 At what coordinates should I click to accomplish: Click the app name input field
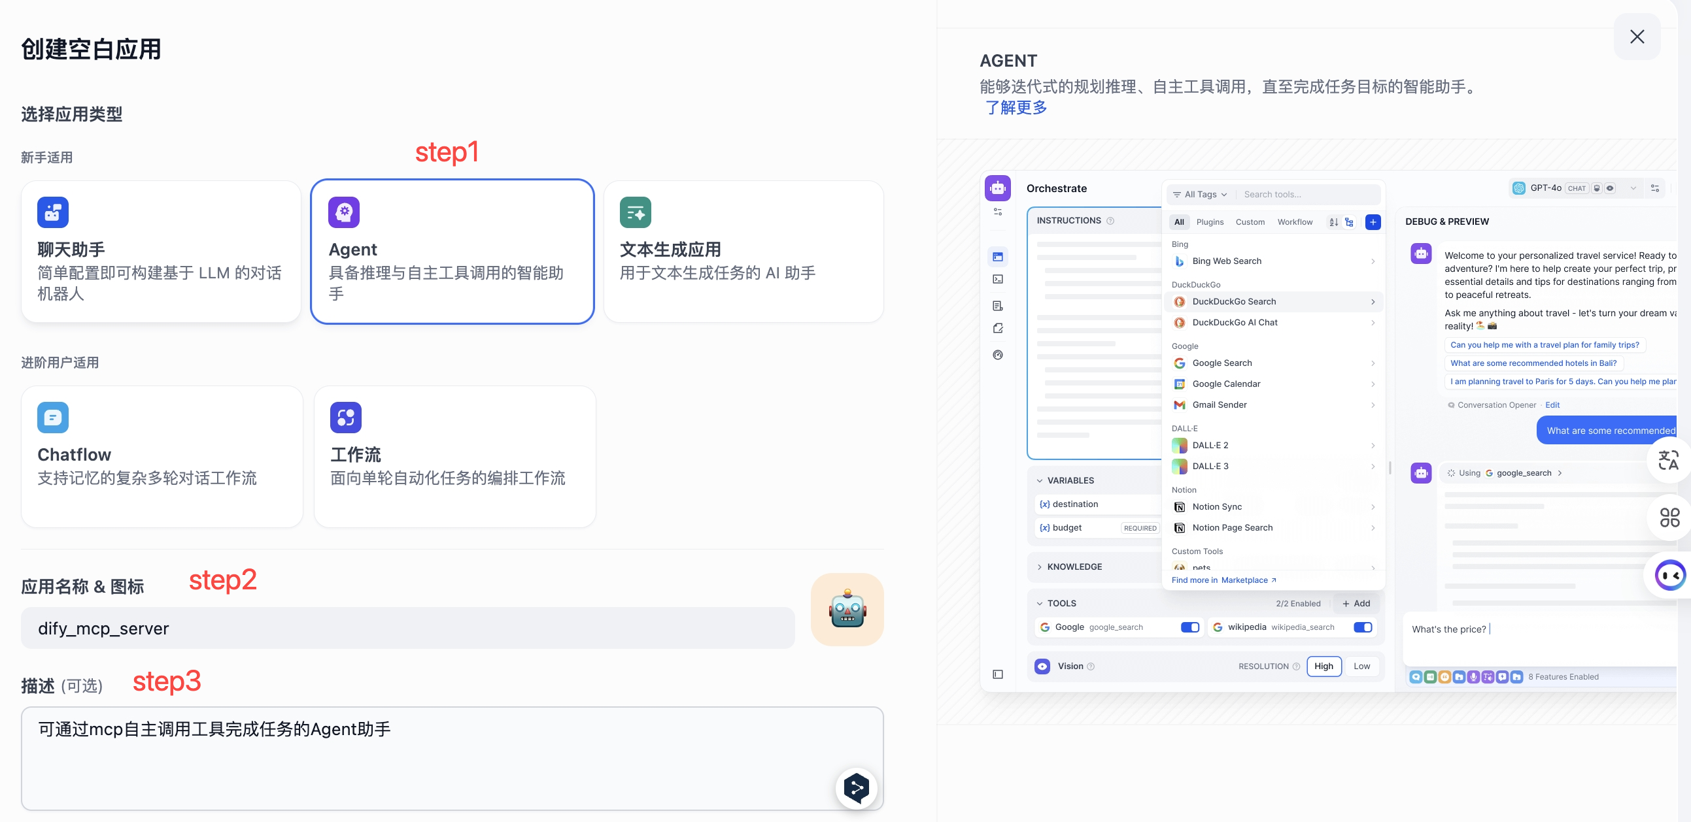pos(407,628)
